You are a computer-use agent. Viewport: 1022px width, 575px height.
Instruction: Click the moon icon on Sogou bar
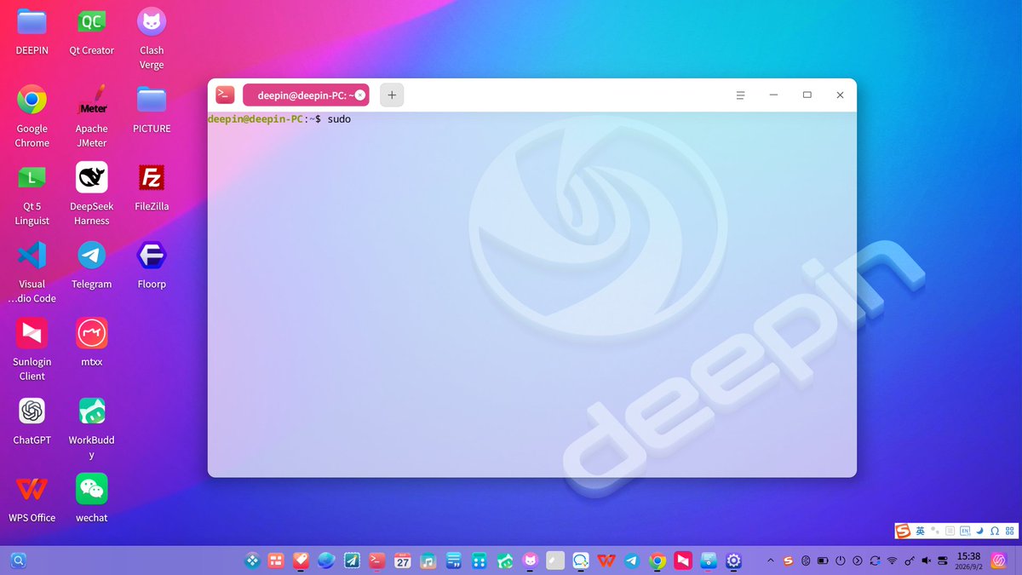click(979, 531)
